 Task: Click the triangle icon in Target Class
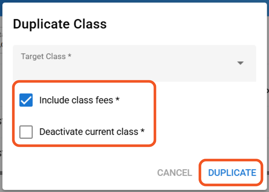pos(240,63)
